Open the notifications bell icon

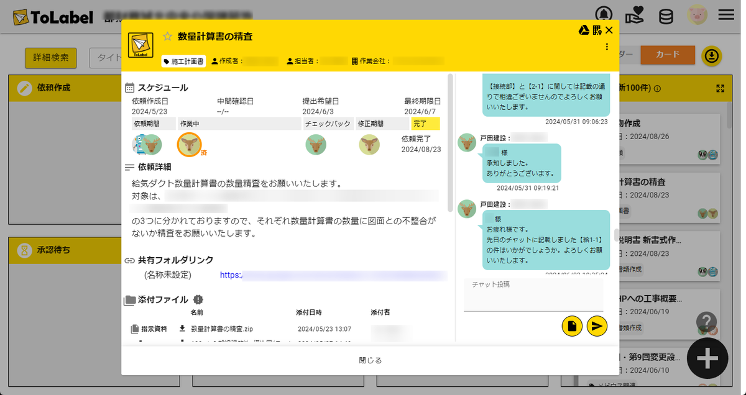coord(603,15)
